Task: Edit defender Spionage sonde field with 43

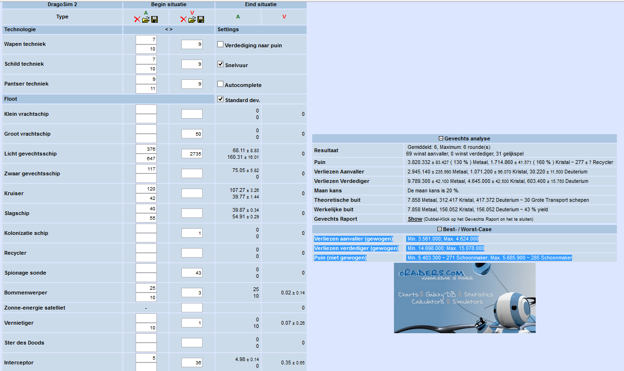Action: (192, 273)
